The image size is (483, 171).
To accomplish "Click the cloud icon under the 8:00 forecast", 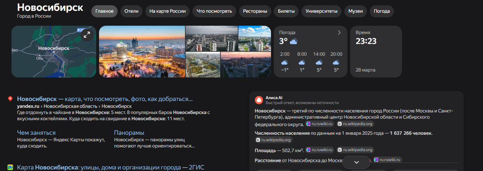I will pos(302,63).
